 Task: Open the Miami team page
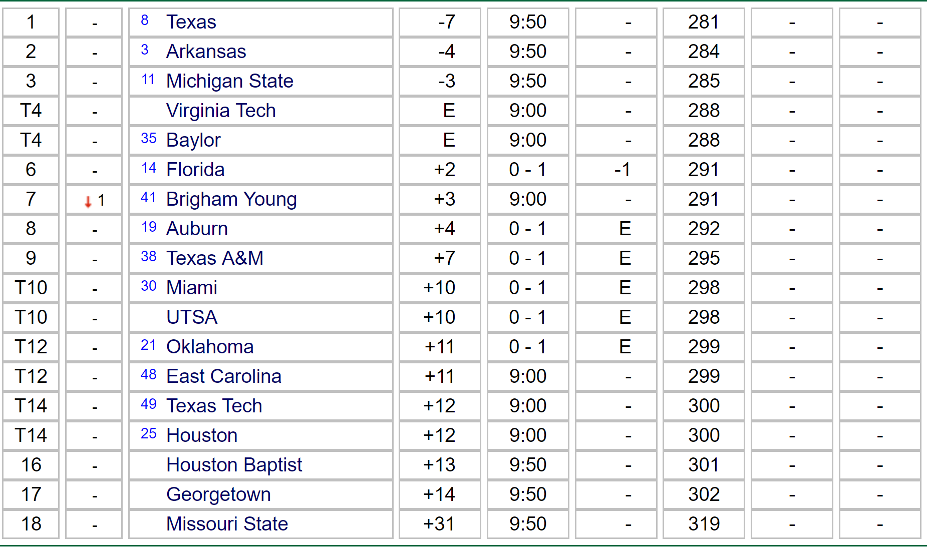(x=192, y=288)
